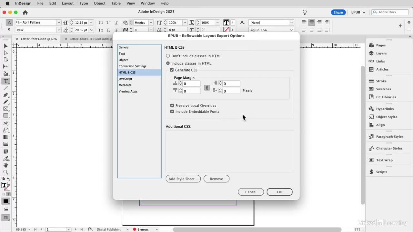413x232 pixels.
Task: Open the EPUB workspace switcher
Action: tap(358, 12)
